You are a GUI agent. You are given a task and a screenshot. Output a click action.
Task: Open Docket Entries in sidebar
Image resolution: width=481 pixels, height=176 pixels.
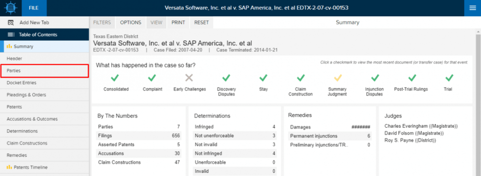[x=45, y=82]
